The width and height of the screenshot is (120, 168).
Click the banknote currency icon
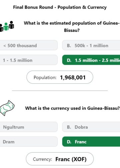(x=7, y=108)
